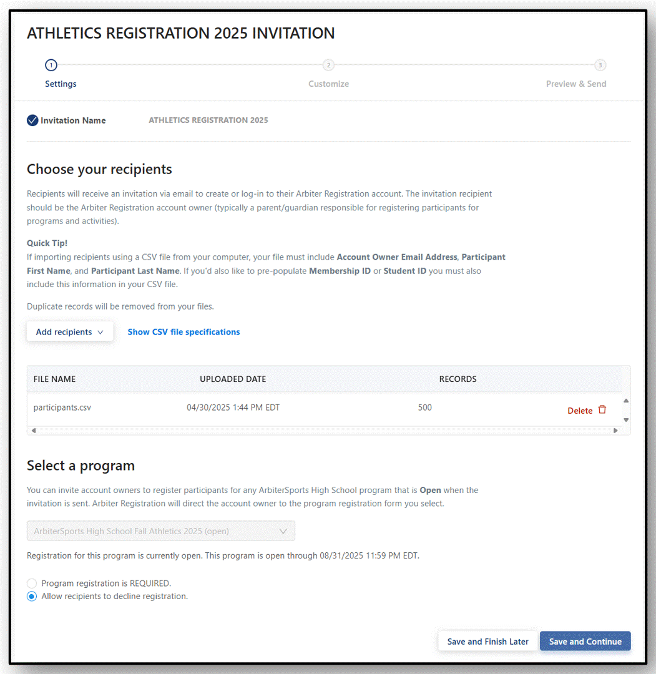Go to the Preview & Send step label
656x674 pixels.
pyautogui.click(x=576, y=84)
